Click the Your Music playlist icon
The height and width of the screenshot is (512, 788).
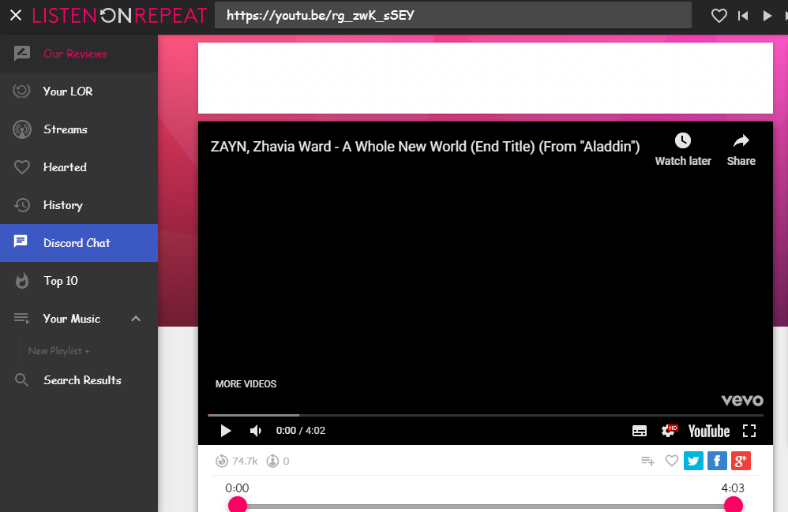point(21,318)
